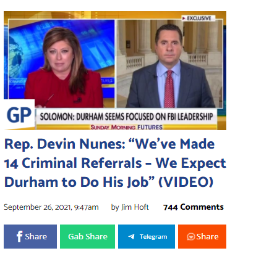Open the Rep. Devin Nunes headline link
256x264 pixels.
115,163
